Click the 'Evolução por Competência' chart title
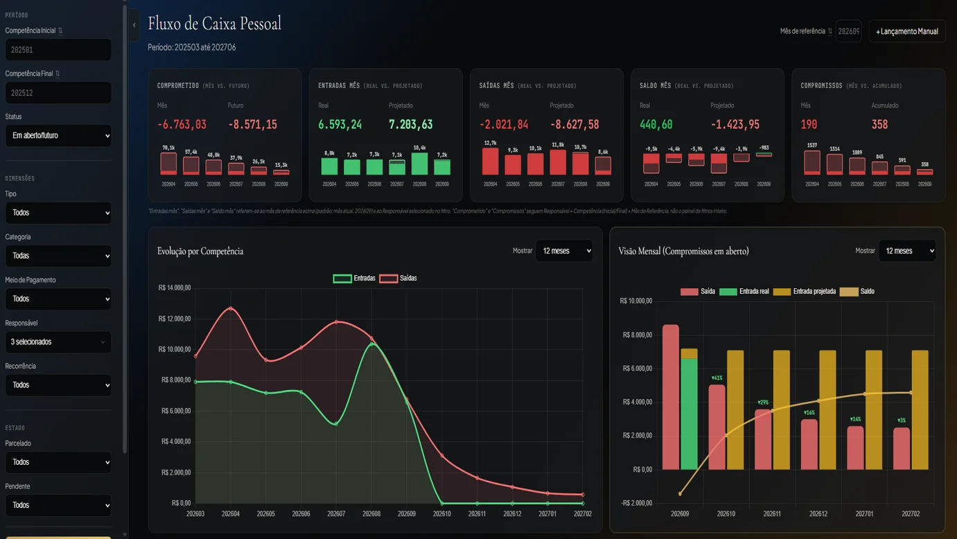 click(x=200, y=251)
